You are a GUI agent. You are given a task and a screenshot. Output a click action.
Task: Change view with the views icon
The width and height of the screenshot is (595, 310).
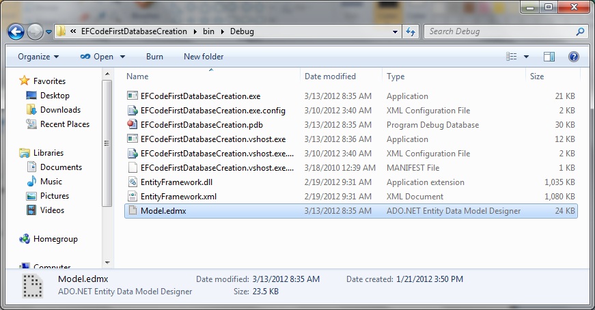tap(512, 57)
